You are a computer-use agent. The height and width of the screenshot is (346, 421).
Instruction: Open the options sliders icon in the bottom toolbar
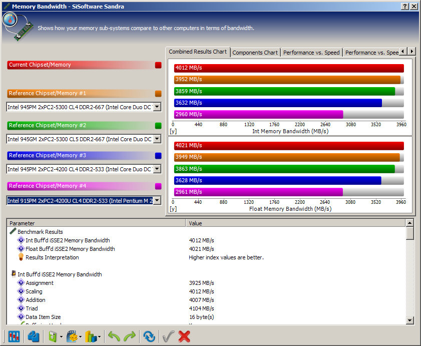[x=14, y=336]
